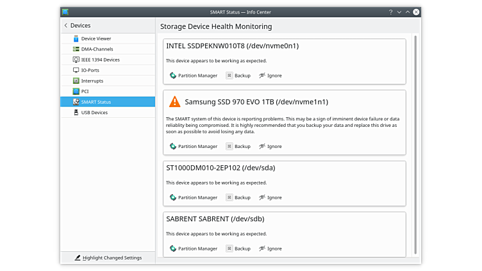Open Partition Manager for Samsung SSD 970
This screenshot has height=271, width=482.
(x=193, y=146)
